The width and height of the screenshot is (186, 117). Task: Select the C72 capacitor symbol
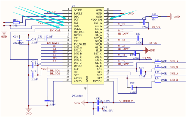(x=33, y=66)
